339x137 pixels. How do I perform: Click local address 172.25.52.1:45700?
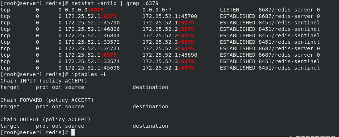coord(92,23)
